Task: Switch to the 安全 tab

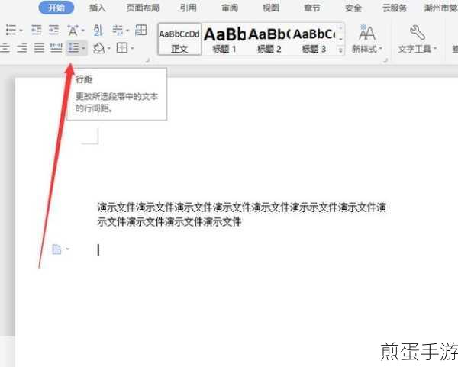Action: pyautogui.click(x=353, y=8)
